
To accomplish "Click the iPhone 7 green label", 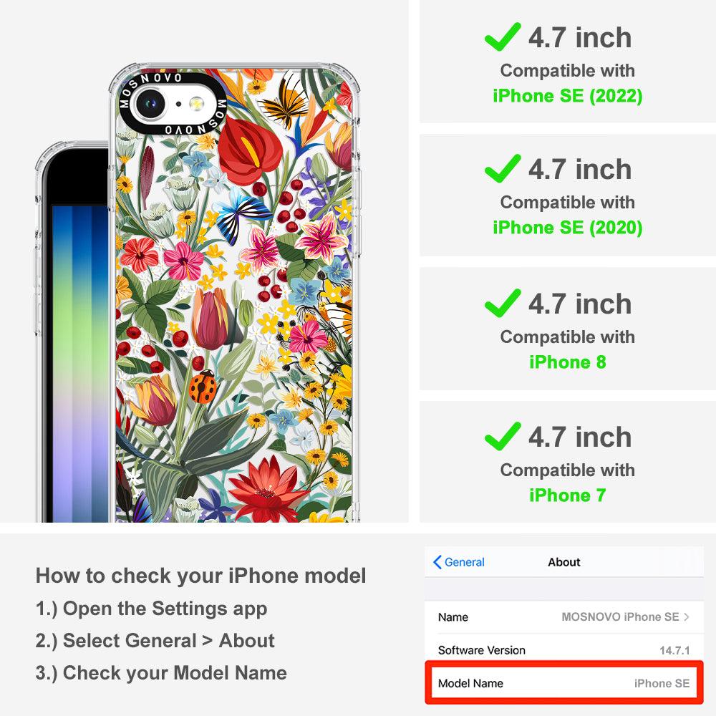I will [567, 495].
